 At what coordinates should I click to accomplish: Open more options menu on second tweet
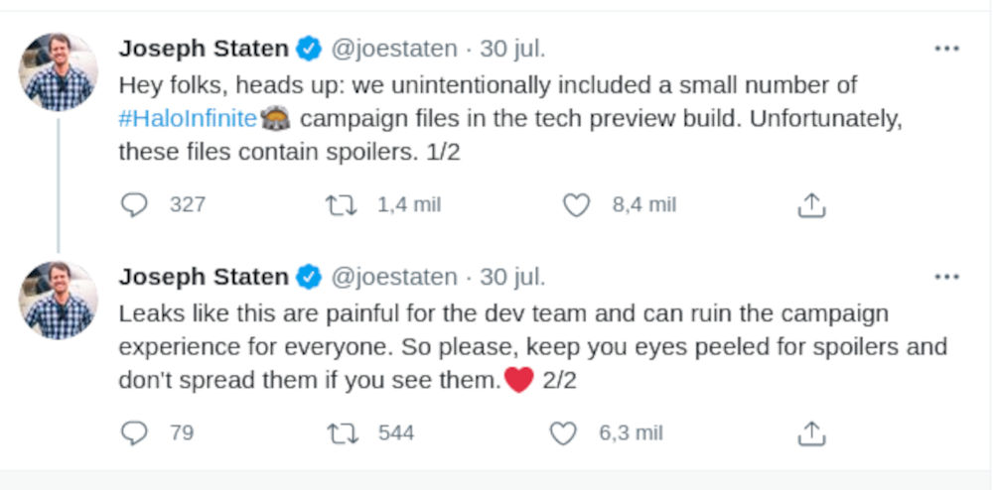[946, 277]
